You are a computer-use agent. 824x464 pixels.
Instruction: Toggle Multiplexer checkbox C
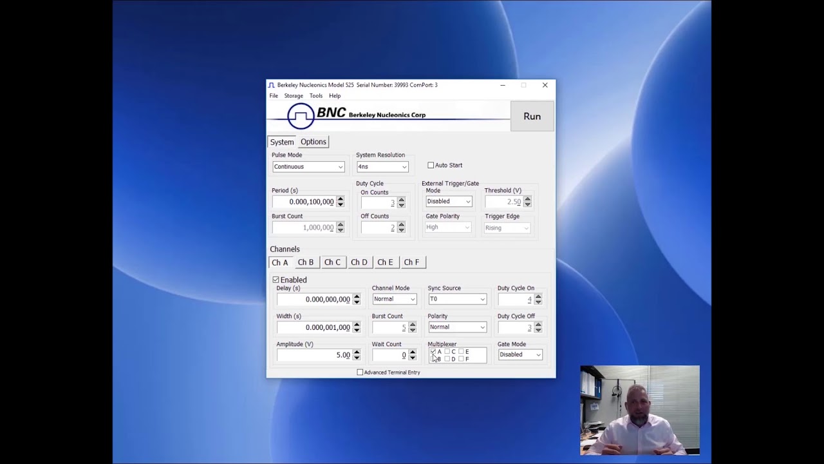point(447,351)
